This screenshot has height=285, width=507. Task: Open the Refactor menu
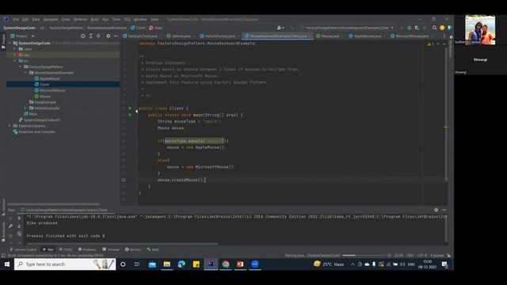[x=80, y=19]
